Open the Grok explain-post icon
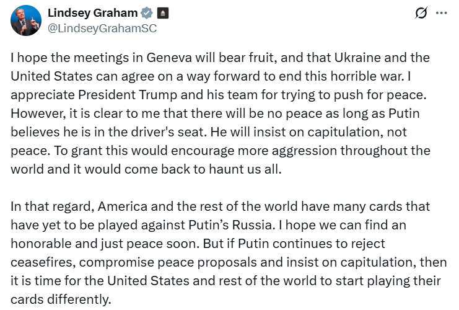This screenshot has width=459, height=310. click(421, 13)
